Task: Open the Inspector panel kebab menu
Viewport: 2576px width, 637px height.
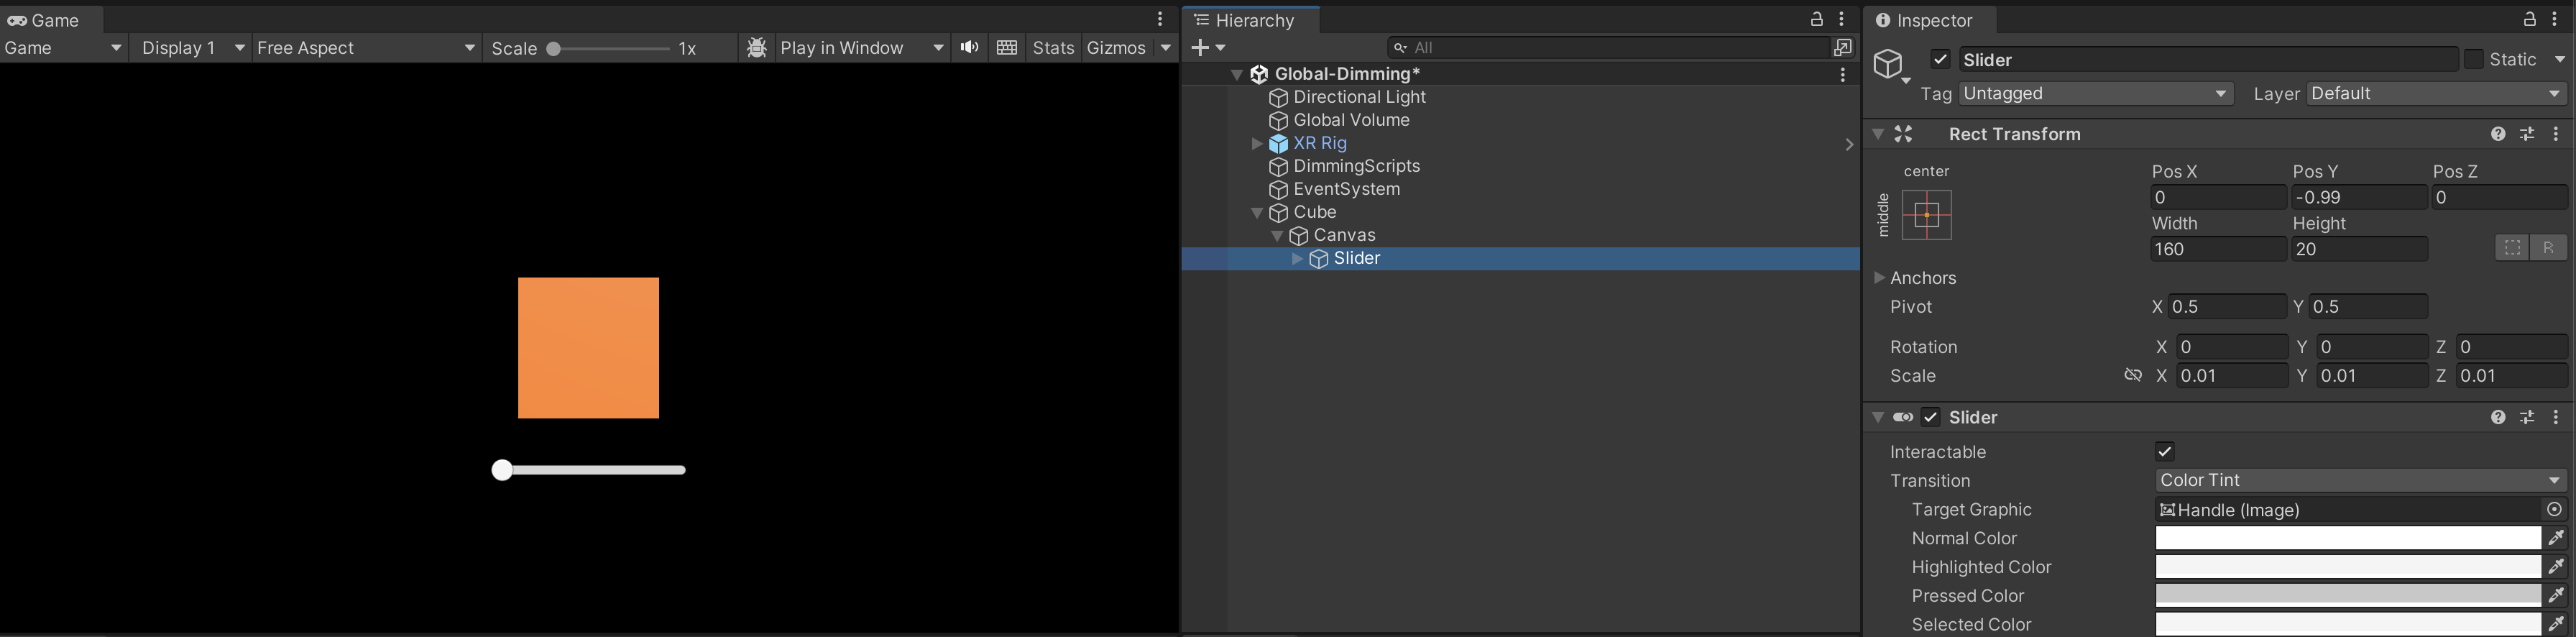Action: (2554, 19)
